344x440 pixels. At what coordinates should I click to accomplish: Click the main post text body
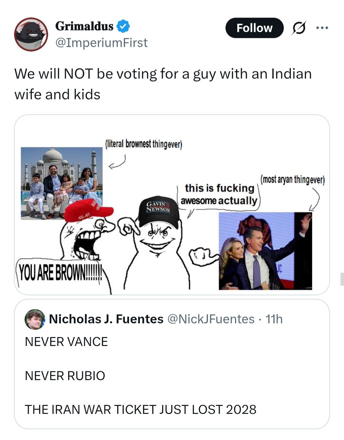click(162, 84)
